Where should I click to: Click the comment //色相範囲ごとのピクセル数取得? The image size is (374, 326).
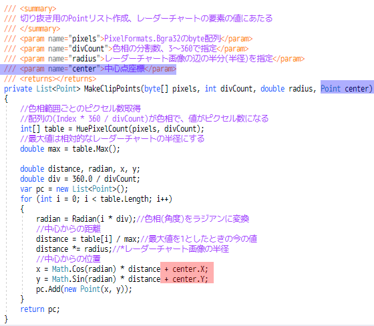click(x=80, y=109)
